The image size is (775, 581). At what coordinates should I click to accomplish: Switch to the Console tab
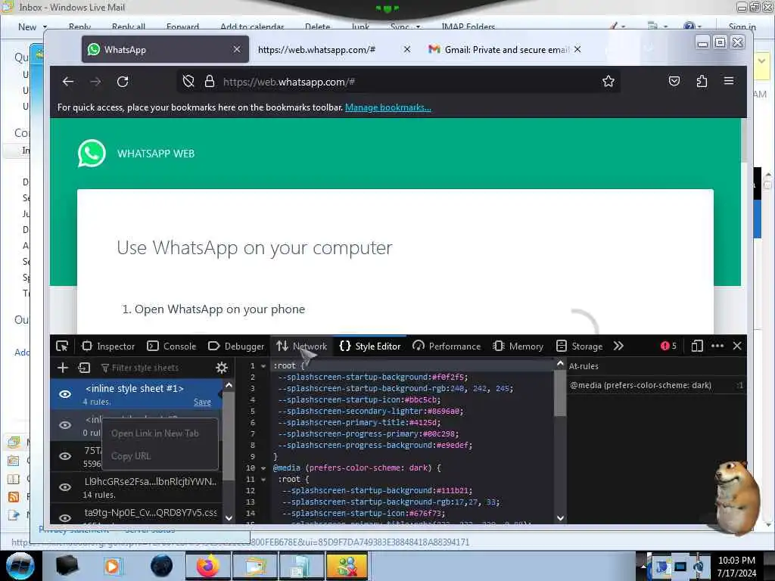172,346
